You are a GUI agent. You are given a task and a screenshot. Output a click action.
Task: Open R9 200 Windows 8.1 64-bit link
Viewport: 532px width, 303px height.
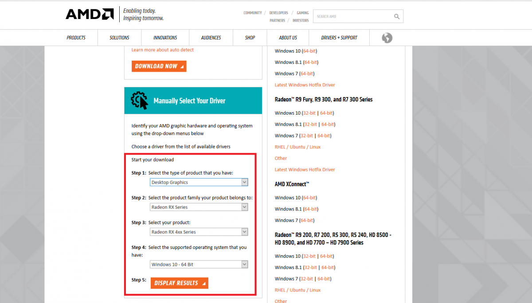pyautogui.click(x=328, y=267)
